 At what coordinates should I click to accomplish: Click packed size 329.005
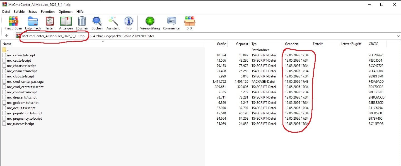(242, 87)
